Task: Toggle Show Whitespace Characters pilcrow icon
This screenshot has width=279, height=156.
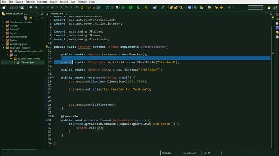Action: pyautogui.click(x=117, y=7)
